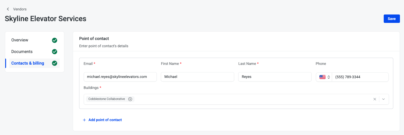Remove the Cobblestone Collaborative building chip
Screen dimensions: 404x135
(130, 99)
